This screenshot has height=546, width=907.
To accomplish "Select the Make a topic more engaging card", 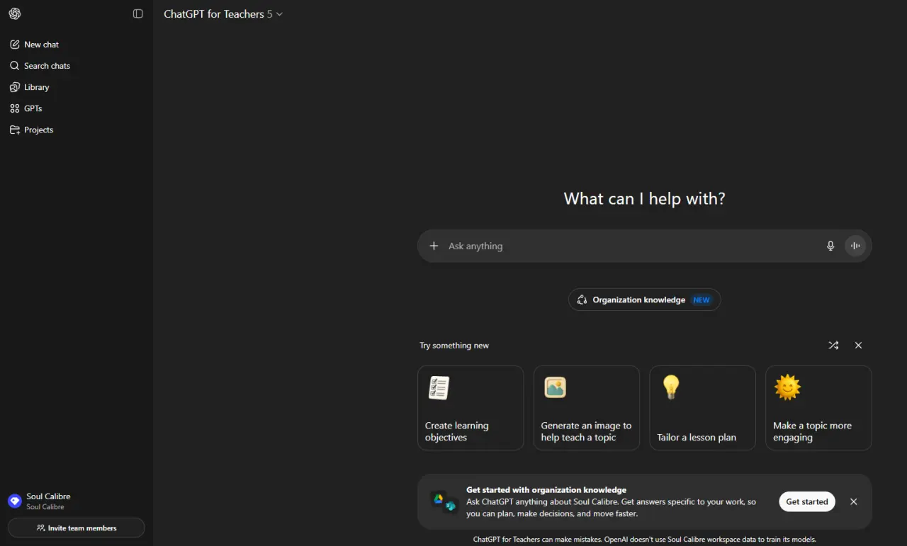I will click(818, 408).
